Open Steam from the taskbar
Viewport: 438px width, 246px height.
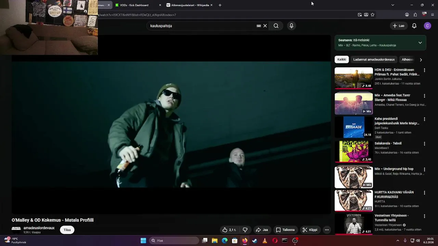(255, 241)
